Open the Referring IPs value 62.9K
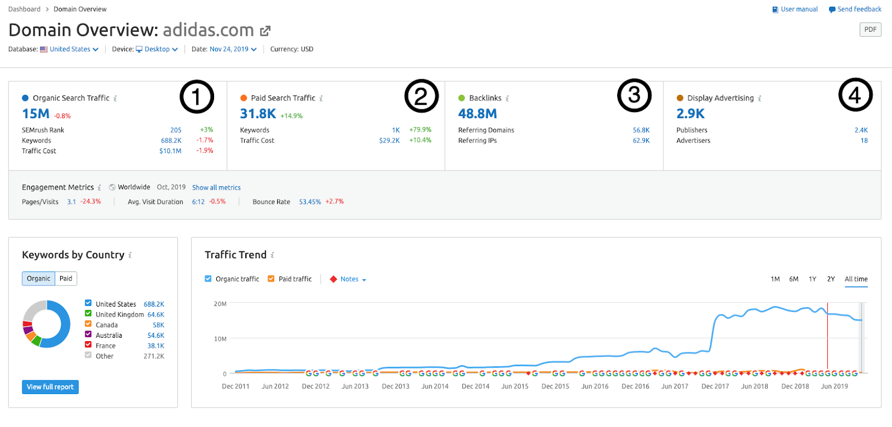The height and width of the screenshot is (427, 892). 641,141
